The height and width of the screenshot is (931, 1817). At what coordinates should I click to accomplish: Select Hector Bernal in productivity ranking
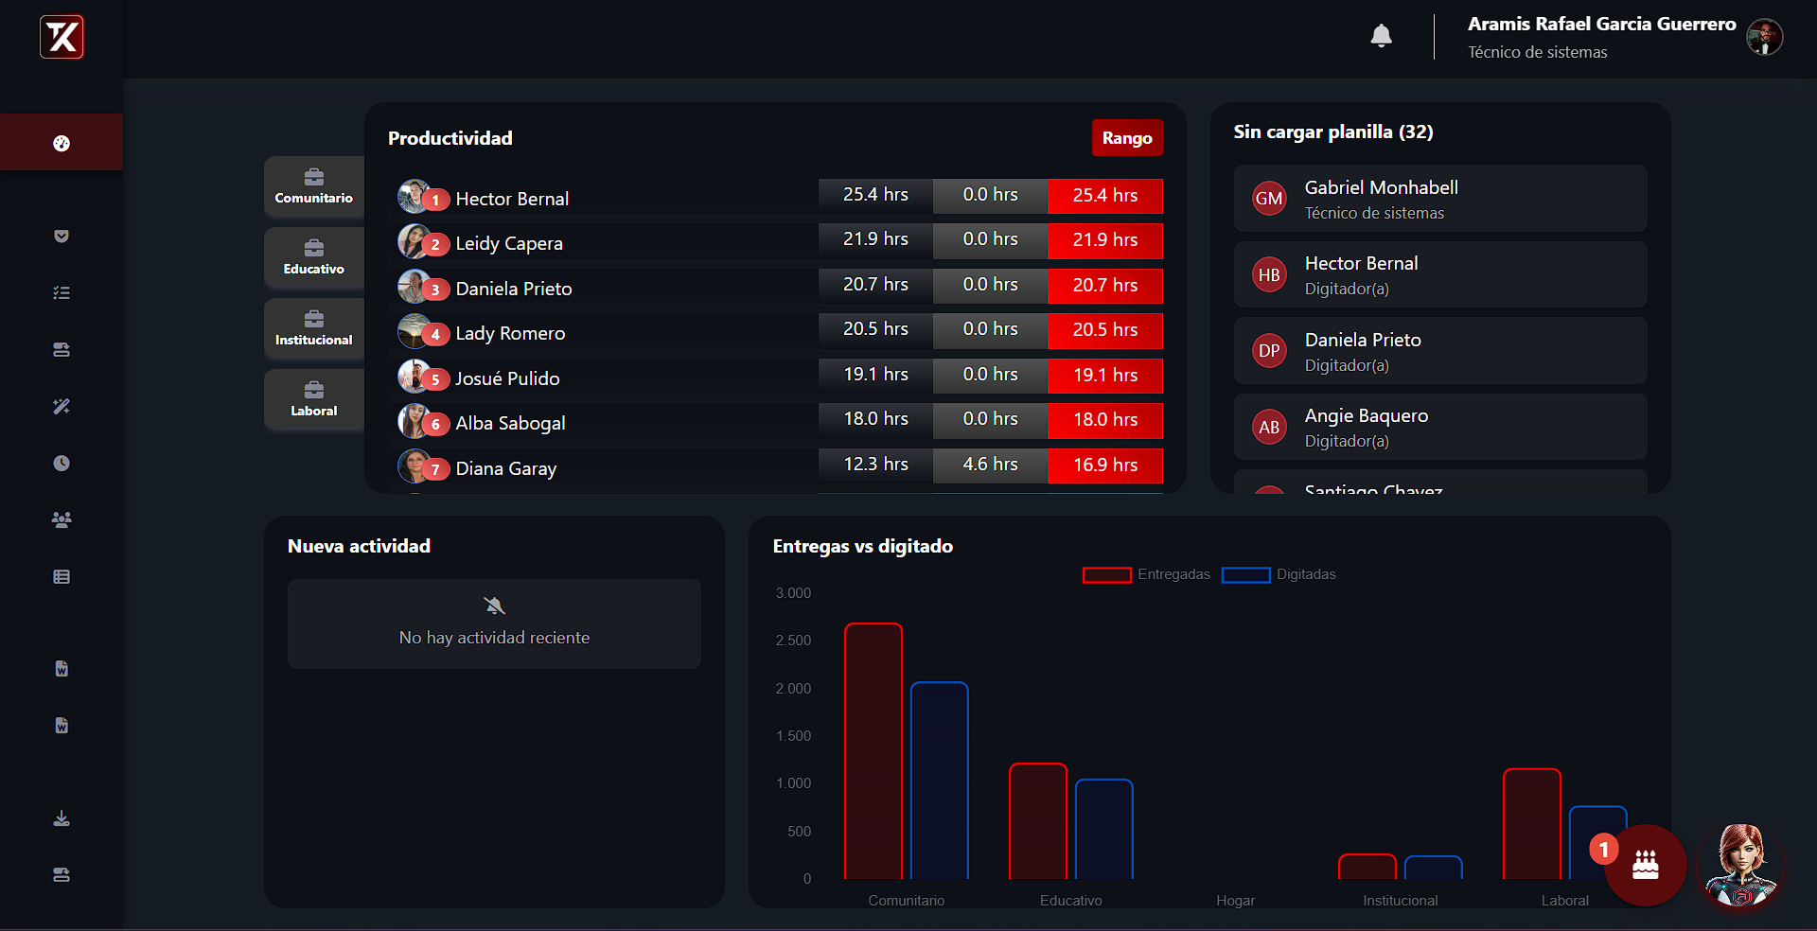pyautogui.click(x=512, y=199)
